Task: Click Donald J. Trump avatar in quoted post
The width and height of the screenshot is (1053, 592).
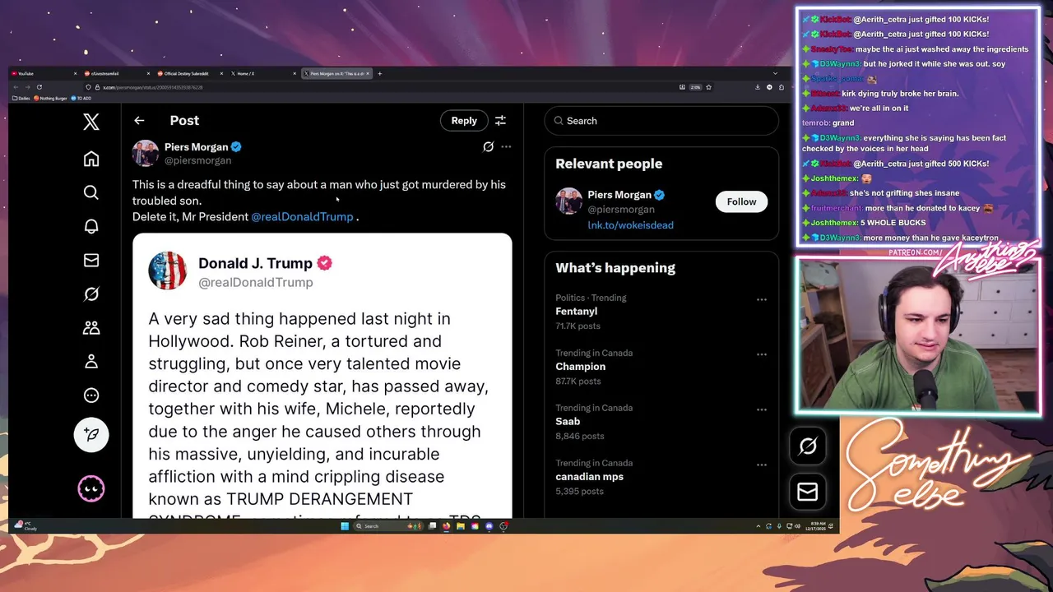Action: 167,271
